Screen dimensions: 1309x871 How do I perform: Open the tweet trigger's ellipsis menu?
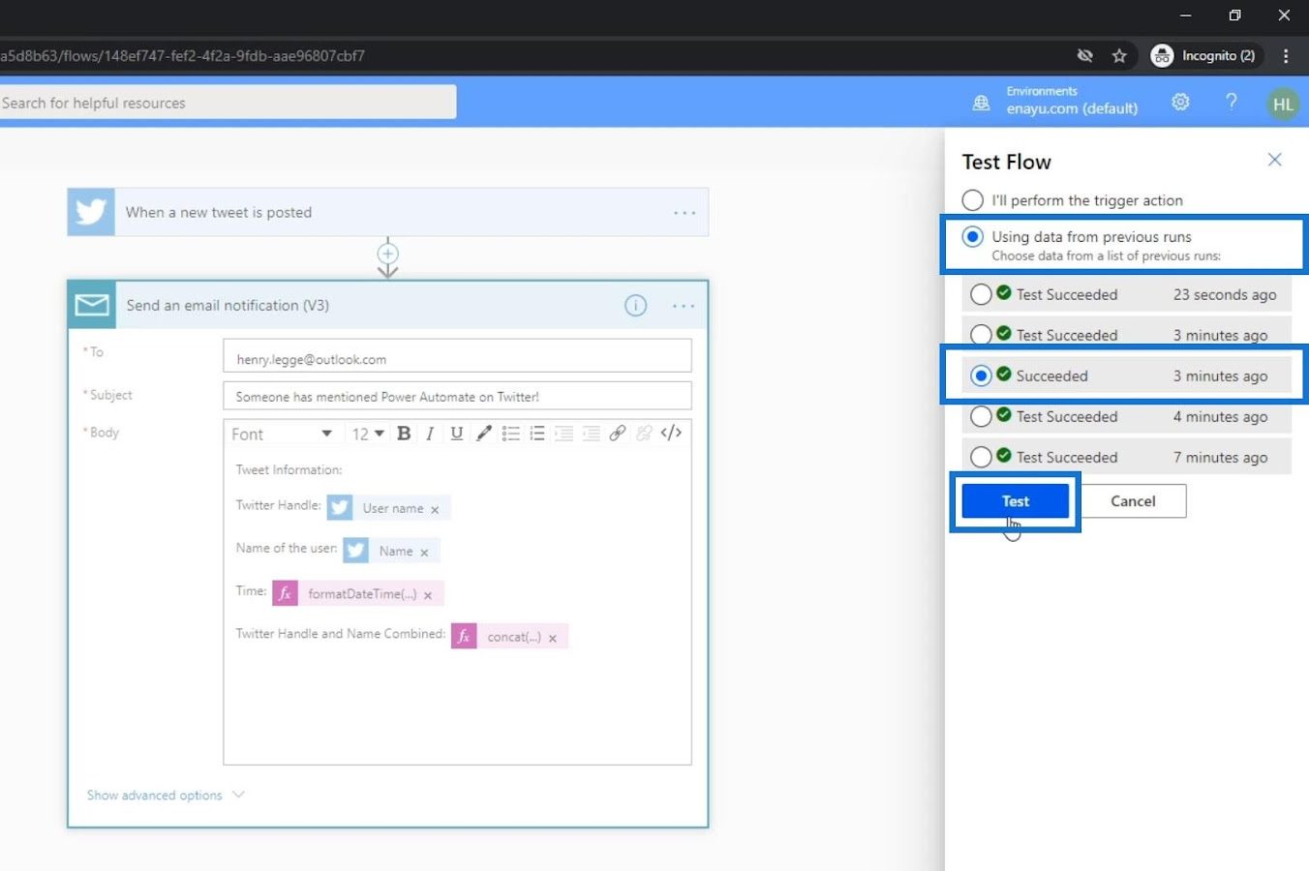(685, 213)
